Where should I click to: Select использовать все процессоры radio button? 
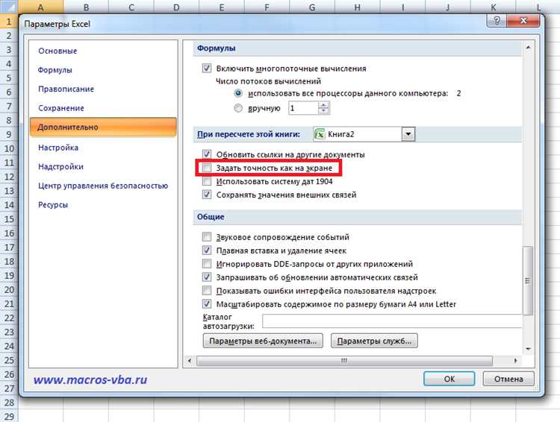point(238,93)
